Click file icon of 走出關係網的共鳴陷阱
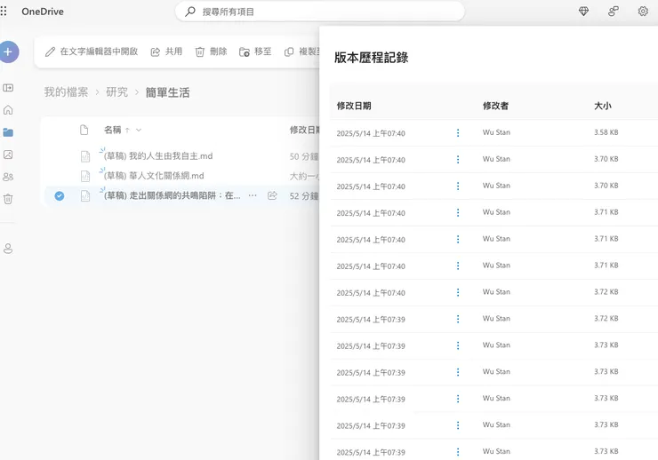Image resolution: width=658 pixels, height=460 pixels. [x=85, y=195]
